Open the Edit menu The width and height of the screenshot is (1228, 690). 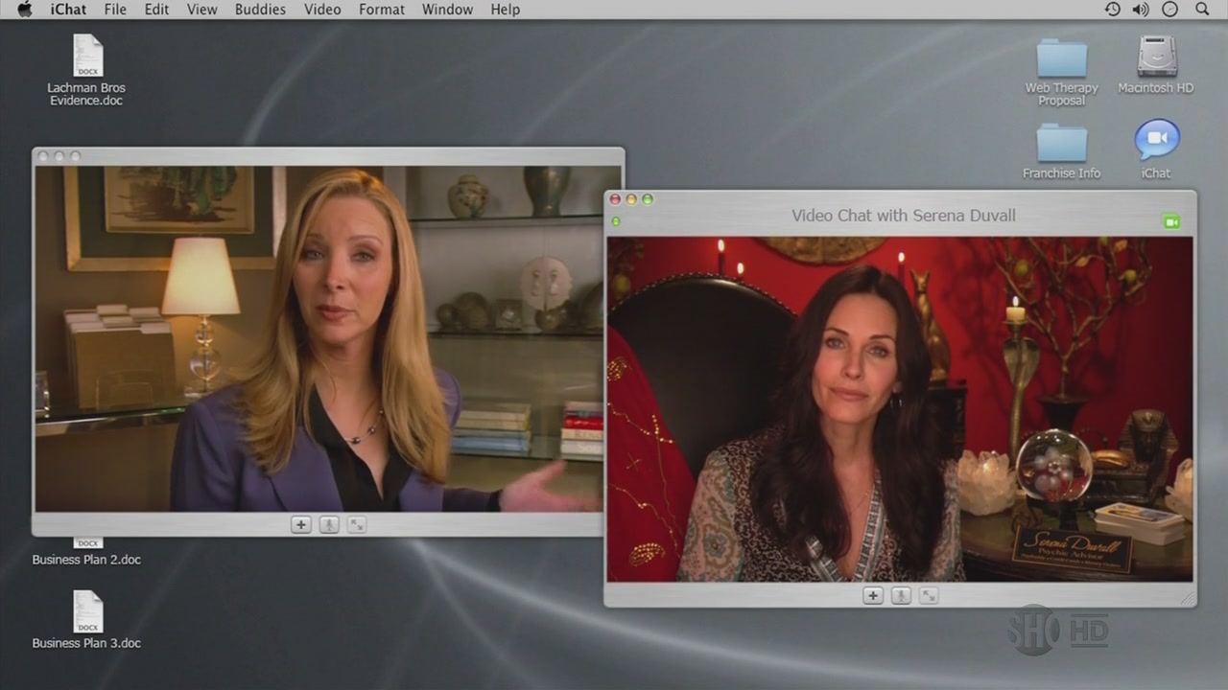click(x=156, y=10)
